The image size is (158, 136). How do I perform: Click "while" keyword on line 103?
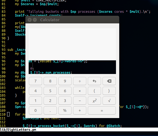click(x=20, y=88)
